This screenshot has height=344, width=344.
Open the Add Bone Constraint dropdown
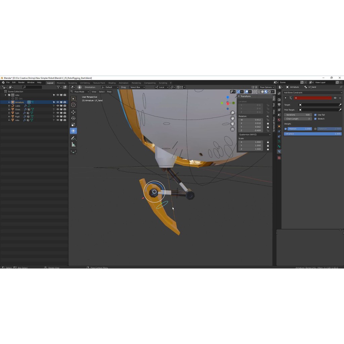312,92
